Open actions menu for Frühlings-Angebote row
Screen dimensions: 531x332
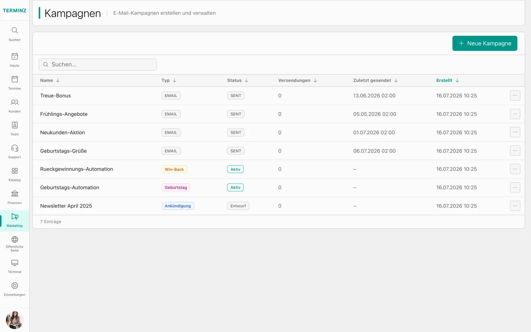coord(515,114)
